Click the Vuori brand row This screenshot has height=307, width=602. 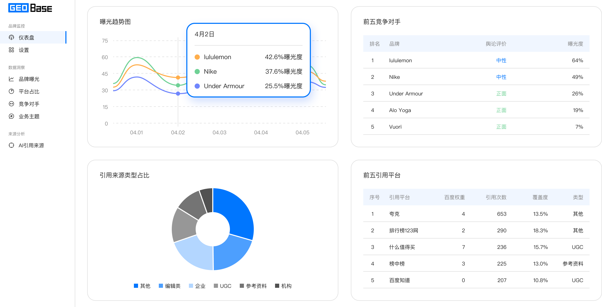[476, 127]
